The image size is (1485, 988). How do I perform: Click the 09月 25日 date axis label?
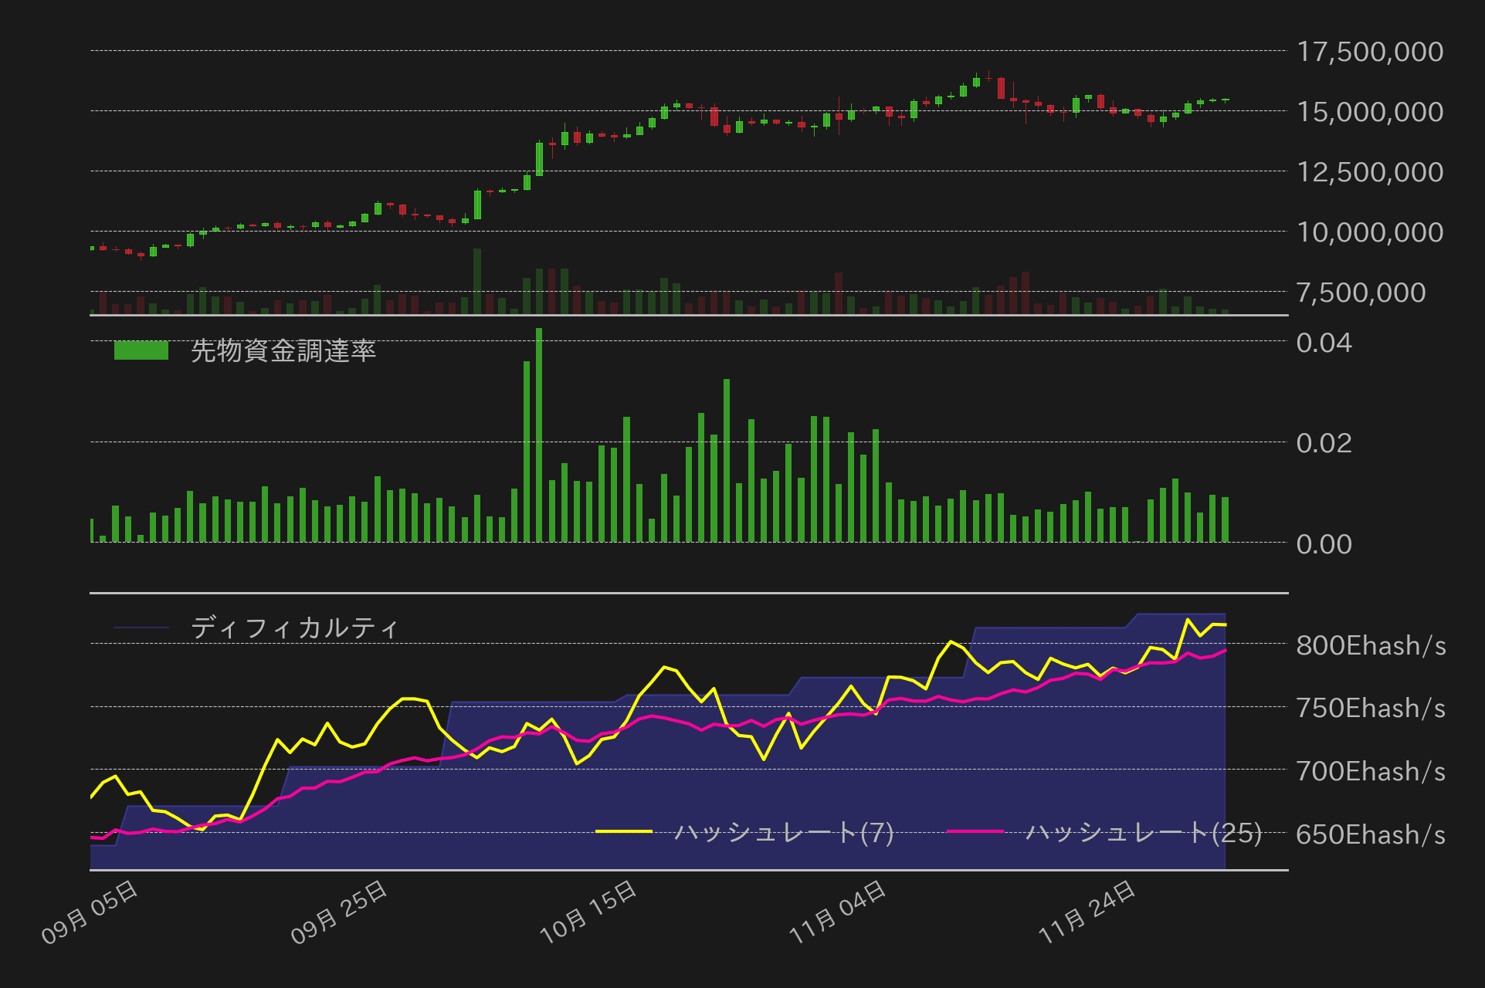tap(340, 912)
